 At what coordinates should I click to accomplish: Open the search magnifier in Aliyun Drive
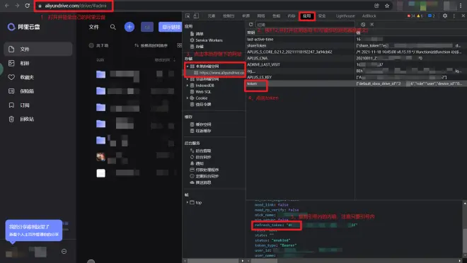pos(113,27)
